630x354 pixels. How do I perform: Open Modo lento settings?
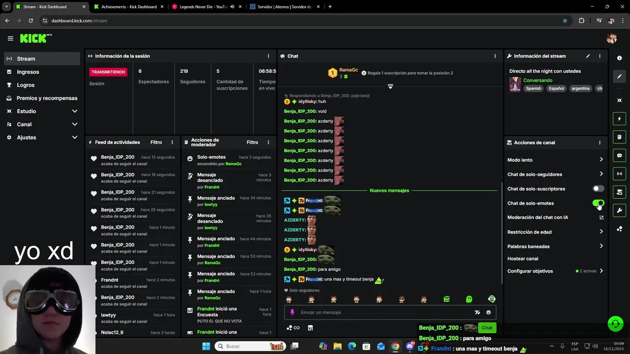[x=555, y=160]
